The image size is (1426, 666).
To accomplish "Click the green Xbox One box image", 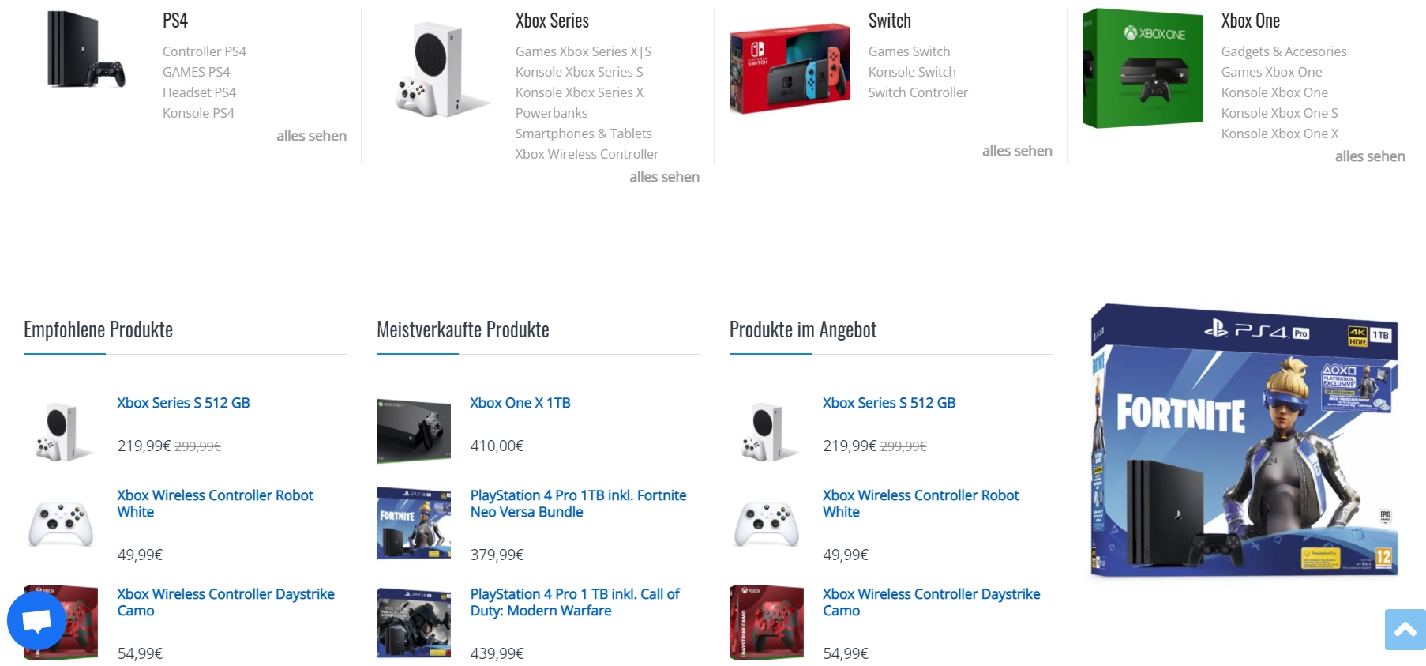I will click(1143, 69).
